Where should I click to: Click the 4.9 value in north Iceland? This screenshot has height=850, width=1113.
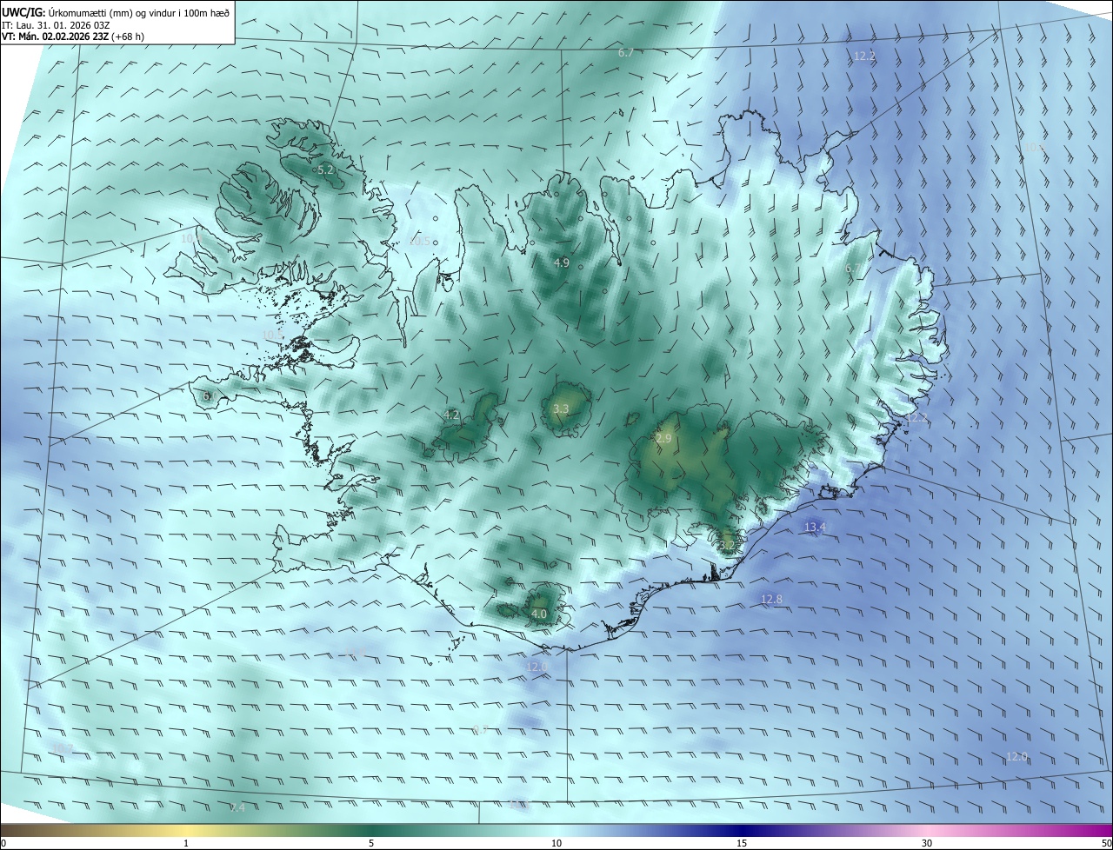(x=561, y=262)
